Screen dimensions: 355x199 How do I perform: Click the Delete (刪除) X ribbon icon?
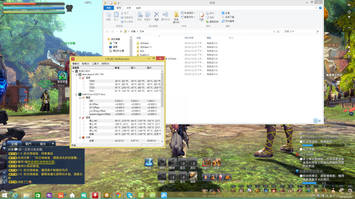click(156, 16)
